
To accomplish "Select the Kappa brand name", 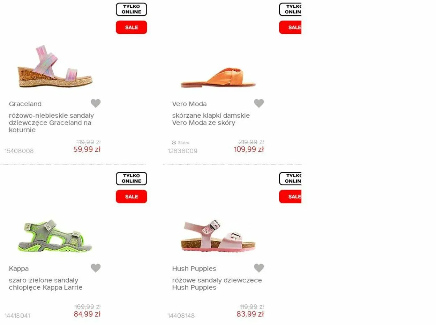I will point(19,269).
